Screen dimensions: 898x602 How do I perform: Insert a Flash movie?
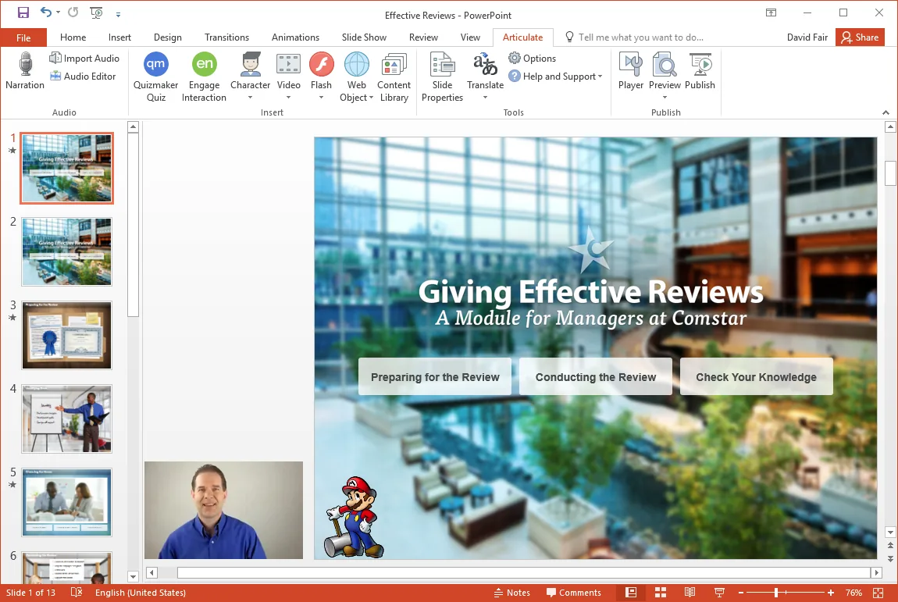tap(321, 71)
